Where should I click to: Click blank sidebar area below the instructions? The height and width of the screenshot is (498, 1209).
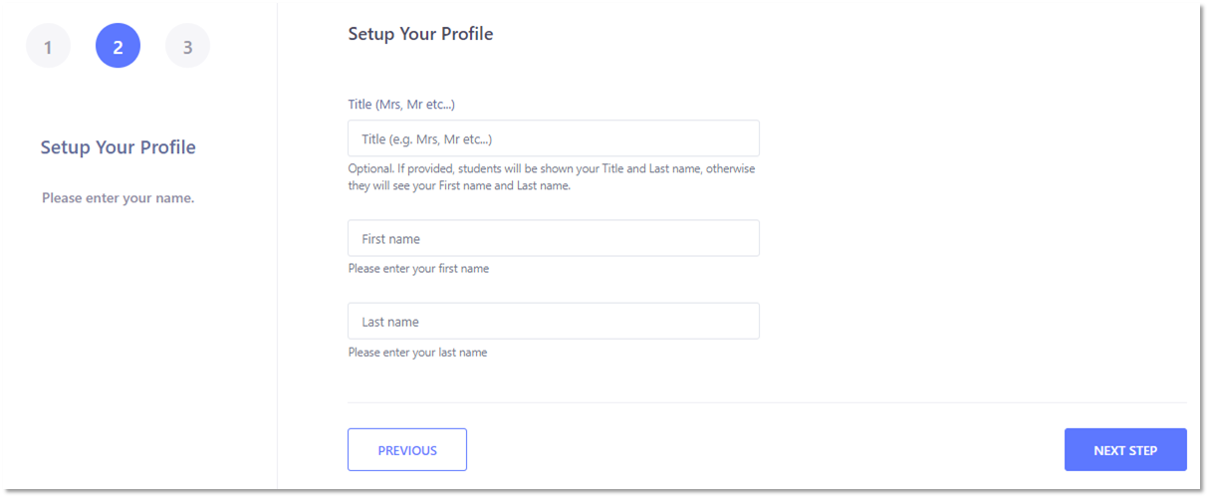[139, 349]
